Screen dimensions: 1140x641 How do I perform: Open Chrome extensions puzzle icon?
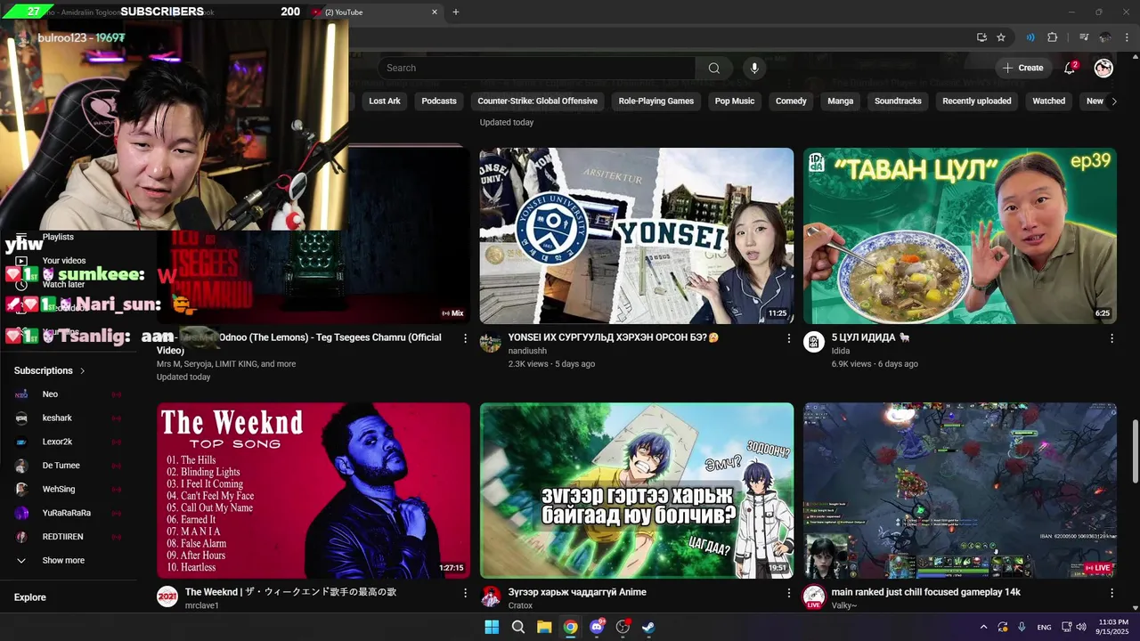1053,37
